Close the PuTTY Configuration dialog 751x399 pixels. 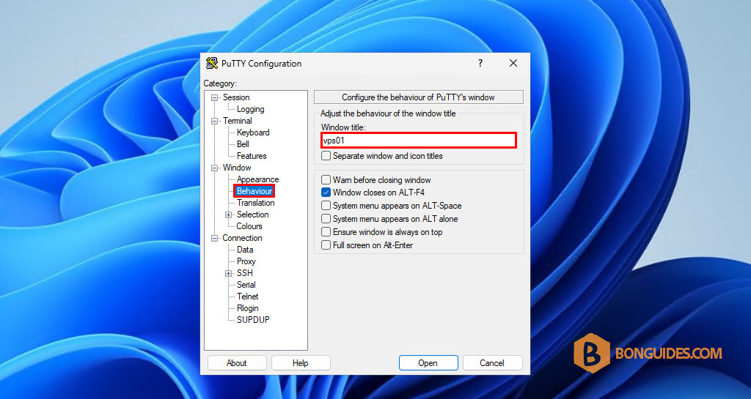pyautogui.click(x=513, y=63)
